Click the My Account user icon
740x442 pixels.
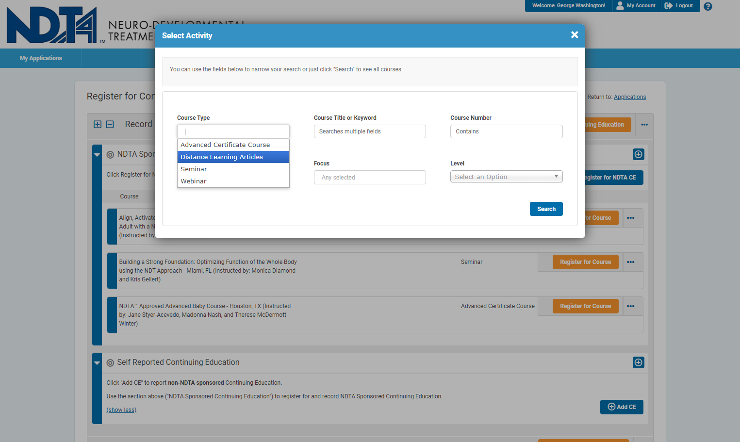click(x=620, y=5)
